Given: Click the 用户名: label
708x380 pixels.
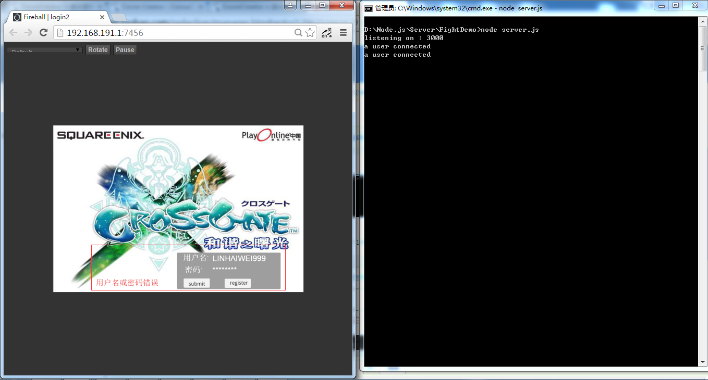Looking at the screenshot, I should 196,258.
